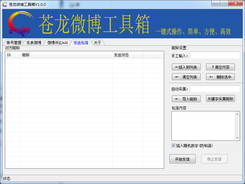Click the 插入到列表 button
245x184 pixels.
(186, 67)
